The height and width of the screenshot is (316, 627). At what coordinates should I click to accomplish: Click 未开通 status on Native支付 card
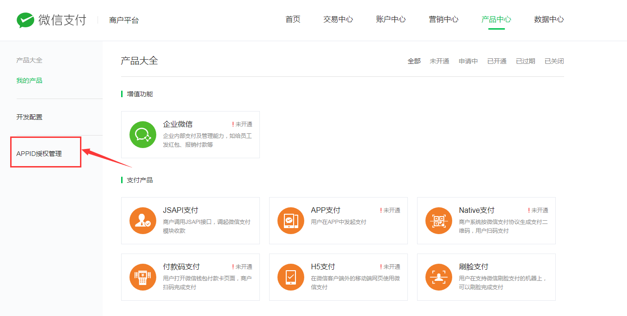538,211
